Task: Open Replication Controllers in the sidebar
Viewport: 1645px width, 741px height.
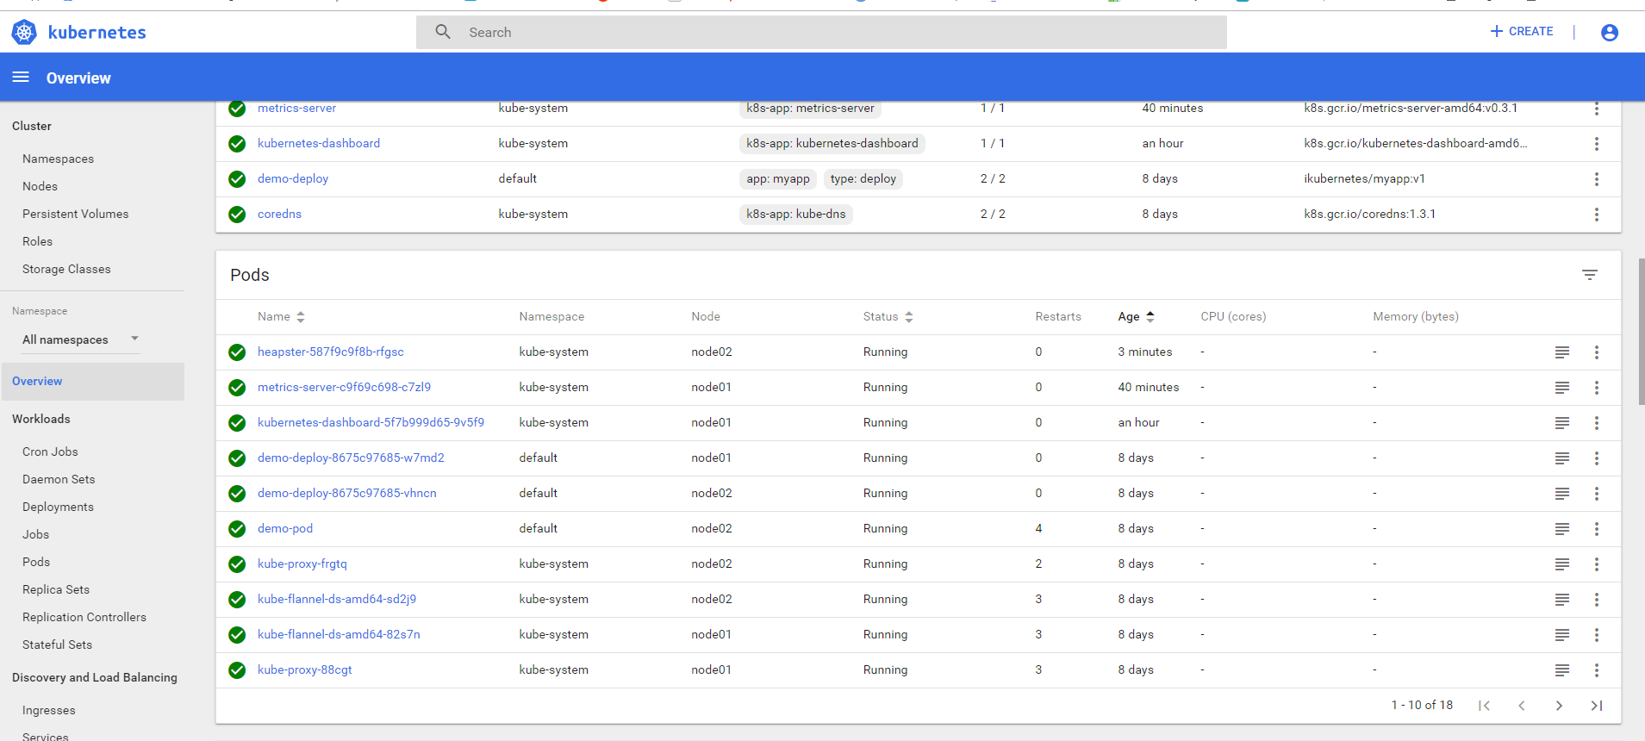Action: click(x=84, y=618)
